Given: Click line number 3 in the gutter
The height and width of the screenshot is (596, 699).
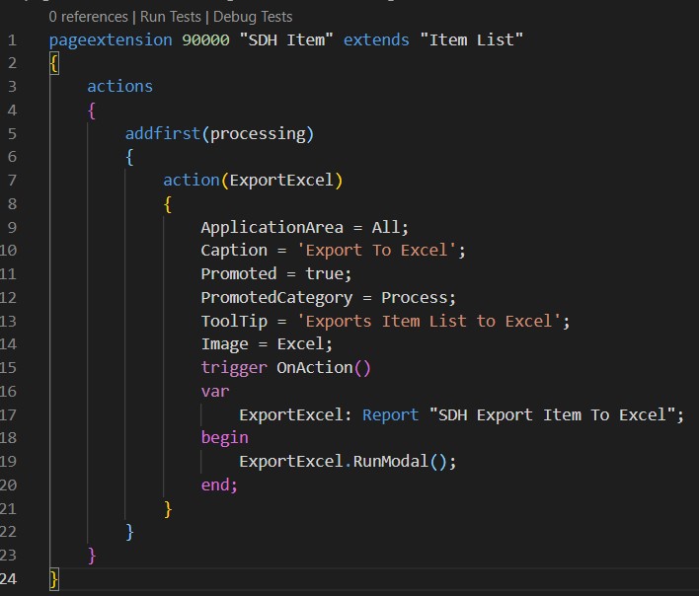Looking at the screenshot, I should [x=12, y=87].
